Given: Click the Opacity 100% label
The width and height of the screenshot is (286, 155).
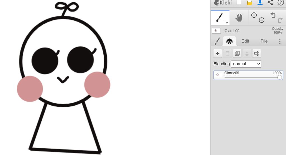Looking at the screenshot, I should (277, 31).
